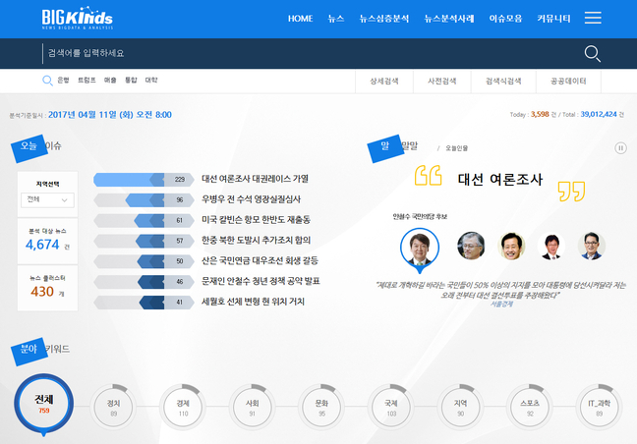Click the issue bar showing 46
The width and height of the screenshot is (637, 444).
tap(144, 282)
